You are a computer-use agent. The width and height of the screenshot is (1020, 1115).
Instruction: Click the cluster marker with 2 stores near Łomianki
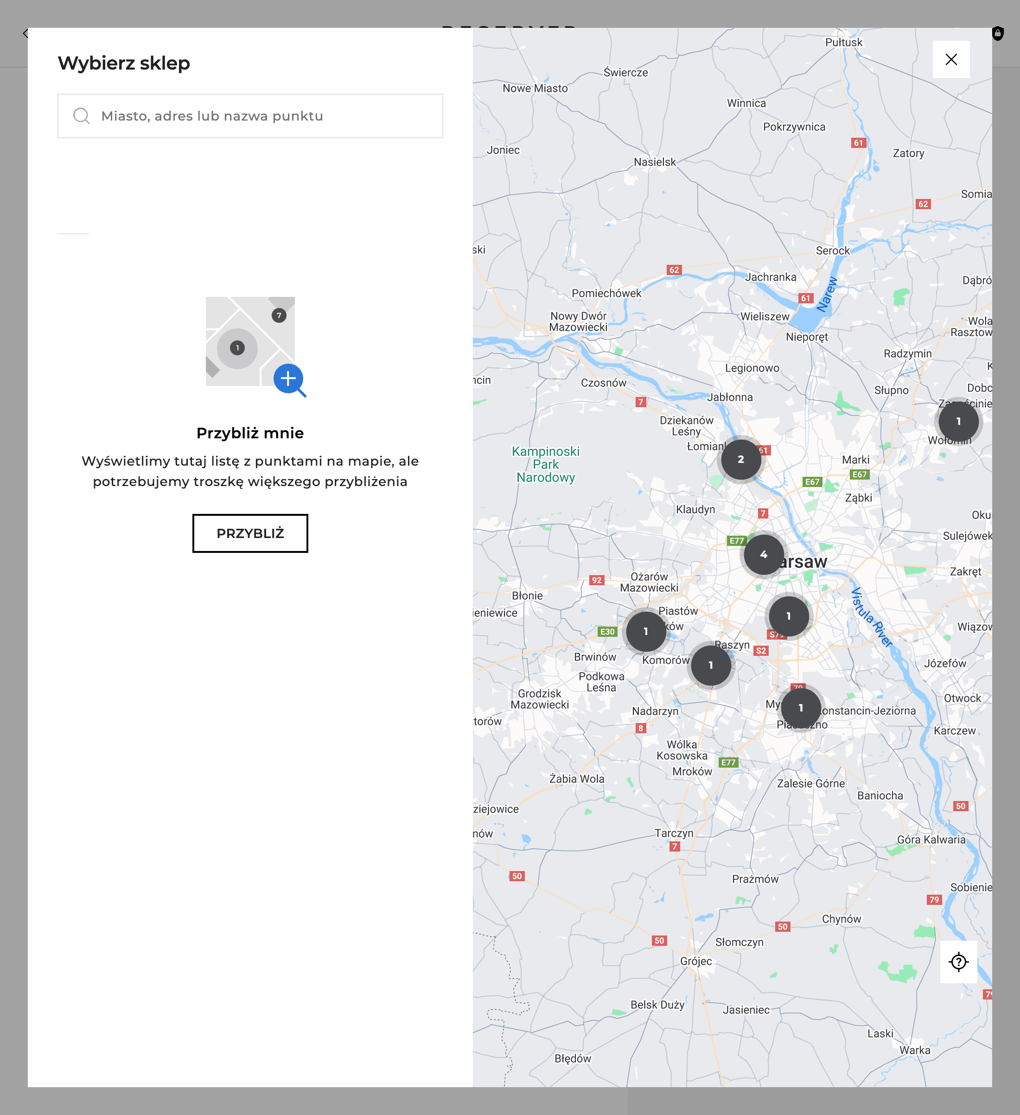pyautogui.click(x=741, y=459)
